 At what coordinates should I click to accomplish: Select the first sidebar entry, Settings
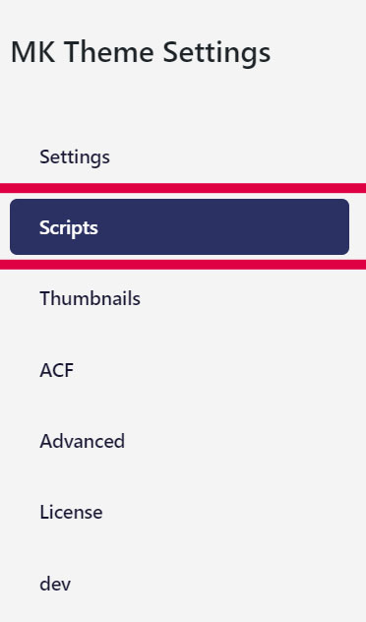[x=179, y=156]
